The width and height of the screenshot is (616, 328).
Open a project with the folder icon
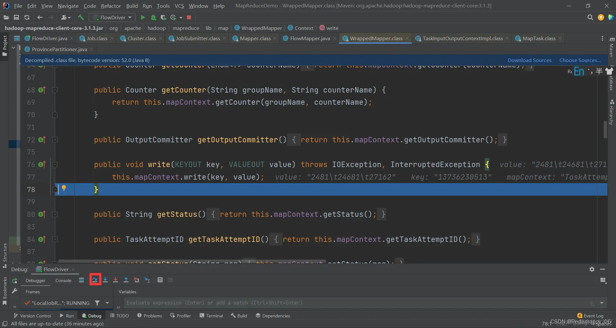(x=6, y=17)
